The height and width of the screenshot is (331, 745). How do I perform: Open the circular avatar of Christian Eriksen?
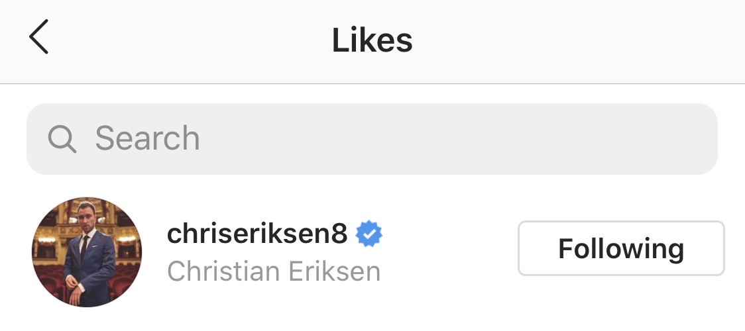[86, 252]
